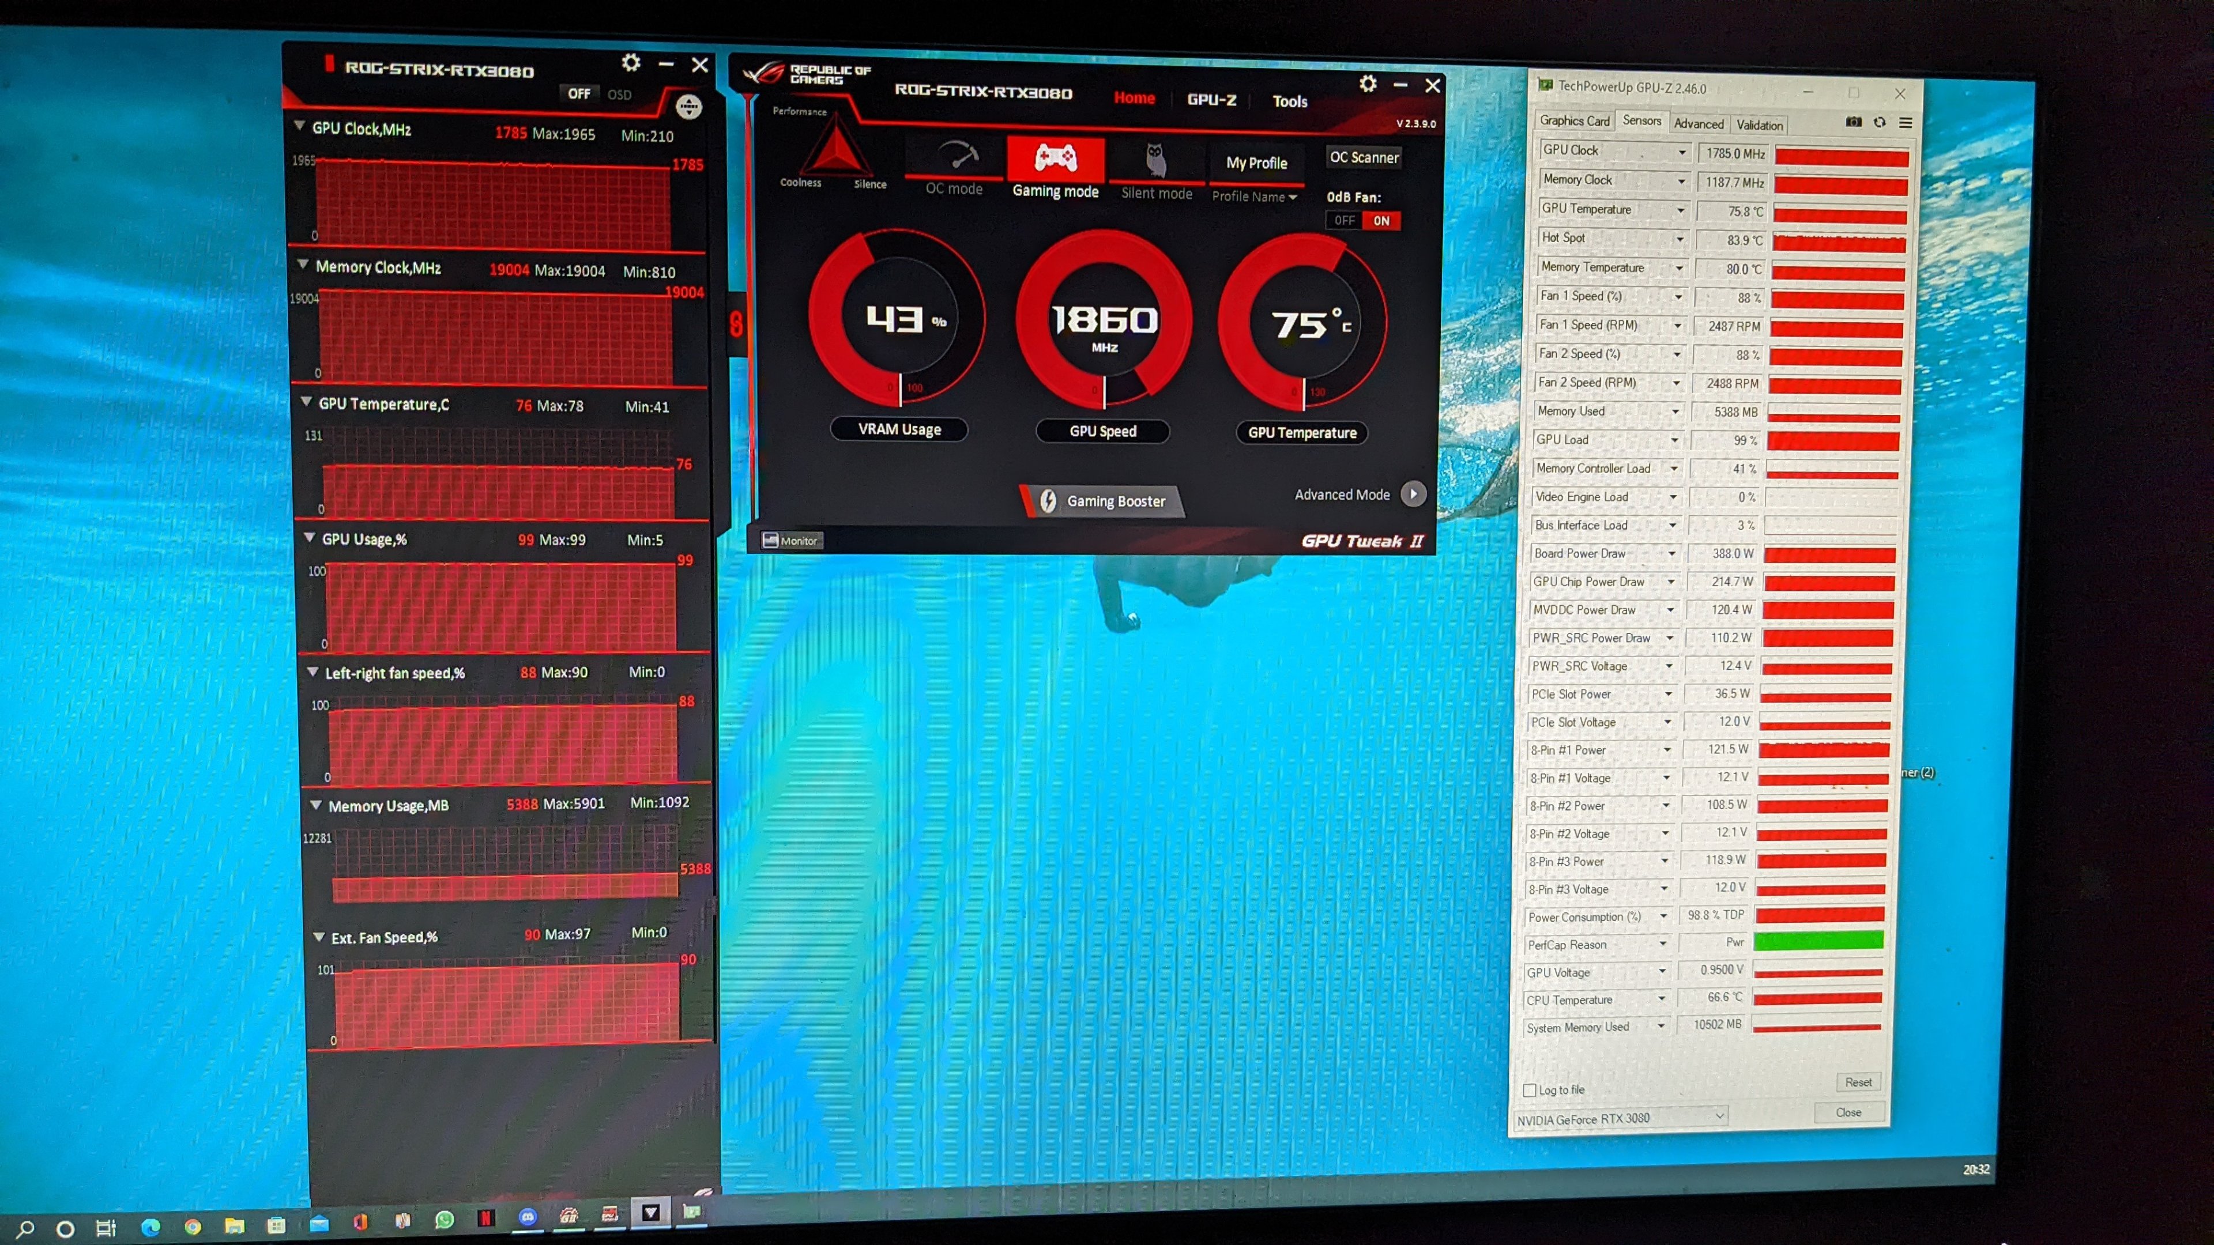The width and height of the screenshot is (2214, 1245).
Task: Collapse the GPU Temperature,C graph section
Action: [307, 402]
